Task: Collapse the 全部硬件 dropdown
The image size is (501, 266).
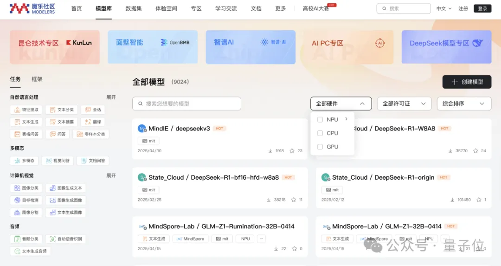Action: pos(340,104)
